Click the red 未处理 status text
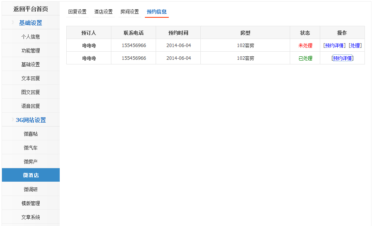373x226 pixels. click(305, 46)
